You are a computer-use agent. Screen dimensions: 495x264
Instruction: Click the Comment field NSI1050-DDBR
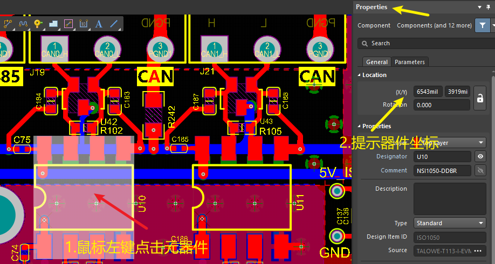pos(442,171)
